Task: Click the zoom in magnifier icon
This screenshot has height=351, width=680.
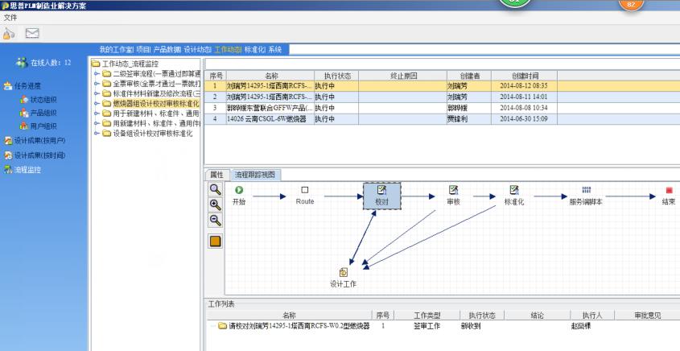Action: click(x=216, y=204)
